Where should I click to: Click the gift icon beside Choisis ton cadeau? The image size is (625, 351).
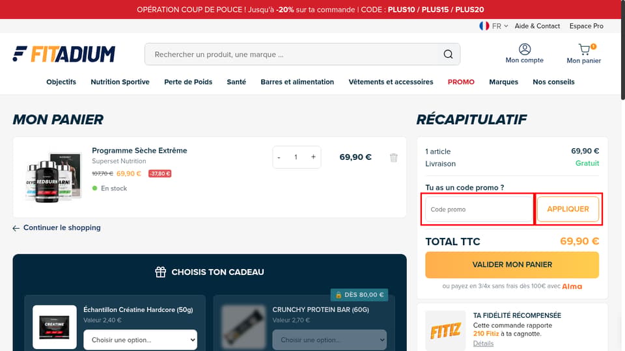point(160,272)
